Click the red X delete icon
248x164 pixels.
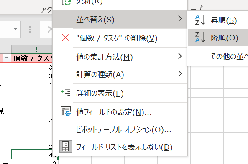point(66,38)
